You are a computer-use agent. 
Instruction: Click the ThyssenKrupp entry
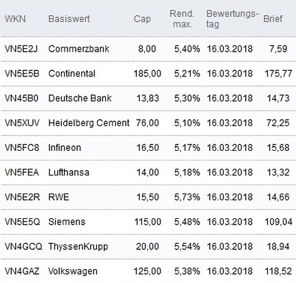click(78, 247)
